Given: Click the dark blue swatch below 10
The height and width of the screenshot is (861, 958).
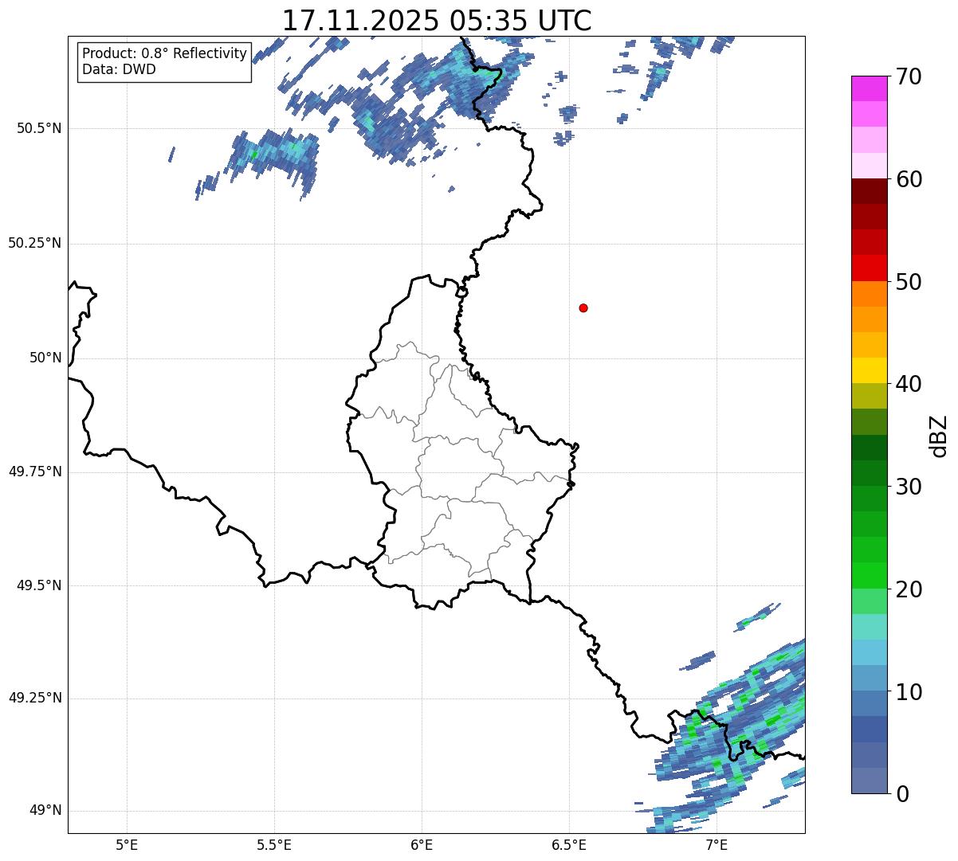Looking at the screenshot, I should [x=870, y=730].
